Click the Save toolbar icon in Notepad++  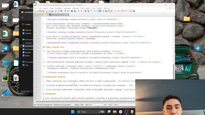pos(40,11)
